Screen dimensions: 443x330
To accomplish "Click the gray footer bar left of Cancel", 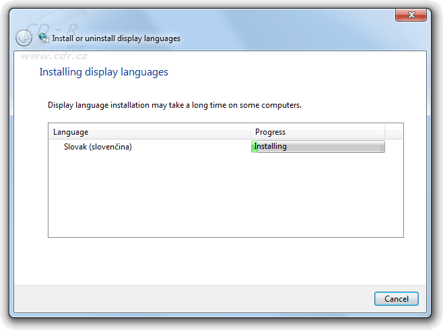I will click(x=189, y=298).
